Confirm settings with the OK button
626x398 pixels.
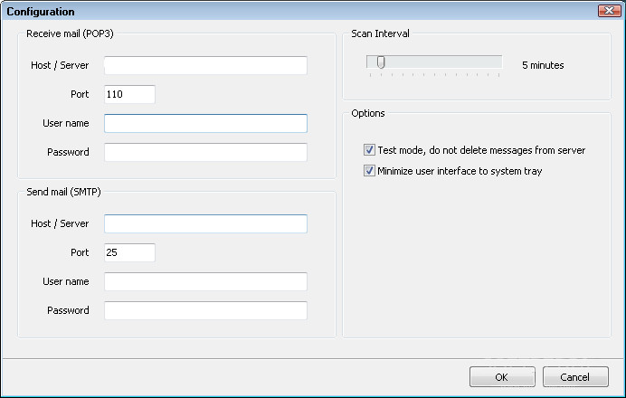pyautogui.click(x=502, y=377)
